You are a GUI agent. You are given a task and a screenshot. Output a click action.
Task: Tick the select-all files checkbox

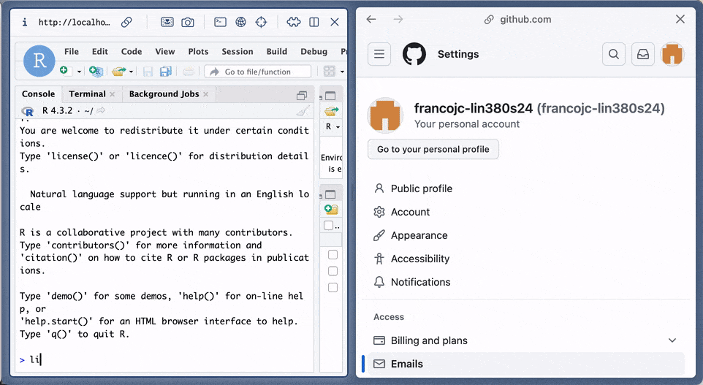329,226
